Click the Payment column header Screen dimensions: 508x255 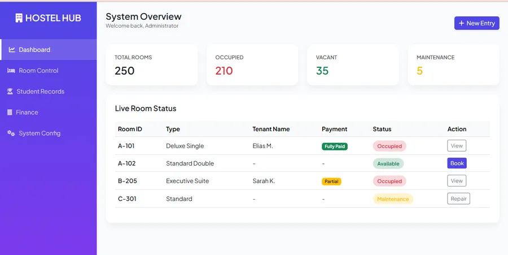tap(334, 129)
